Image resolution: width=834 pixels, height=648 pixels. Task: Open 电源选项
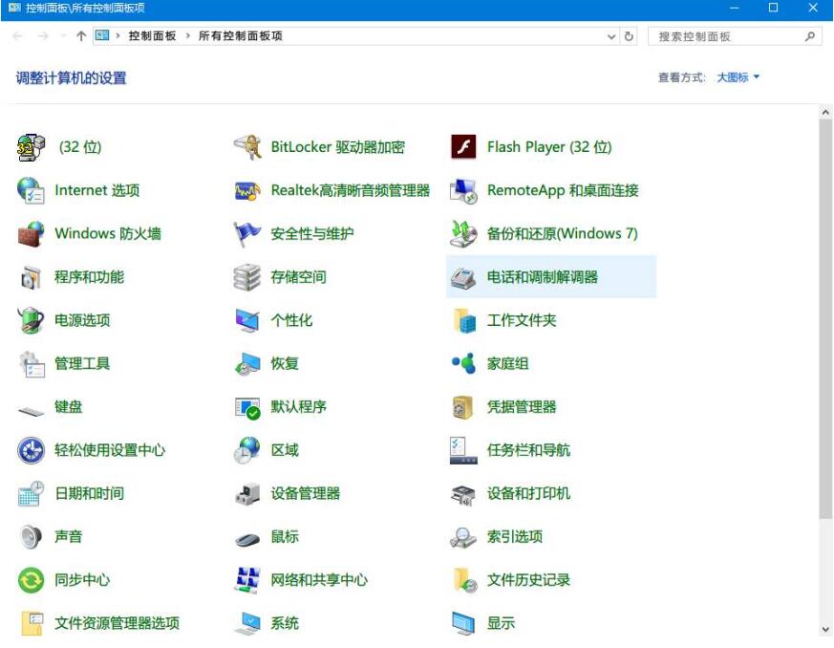coord(77,320)
